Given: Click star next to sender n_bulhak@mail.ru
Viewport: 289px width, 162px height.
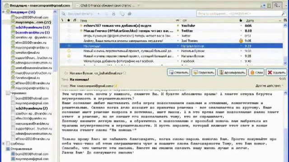Looking at the screenshot, I should click(x=125, y=73).
